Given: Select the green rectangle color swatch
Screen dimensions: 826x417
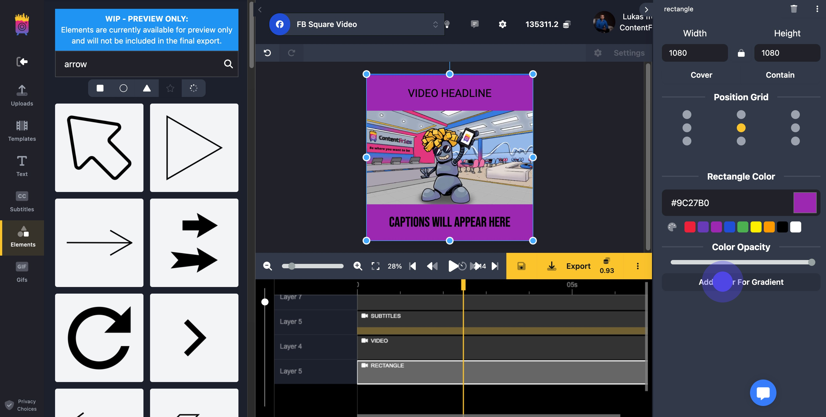Looking at the screenshot, I should (x=743, y=227).
